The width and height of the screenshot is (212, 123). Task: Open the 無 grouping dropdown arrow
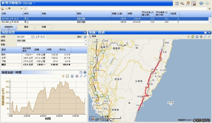pyautogui.click(x=22, y=9)
